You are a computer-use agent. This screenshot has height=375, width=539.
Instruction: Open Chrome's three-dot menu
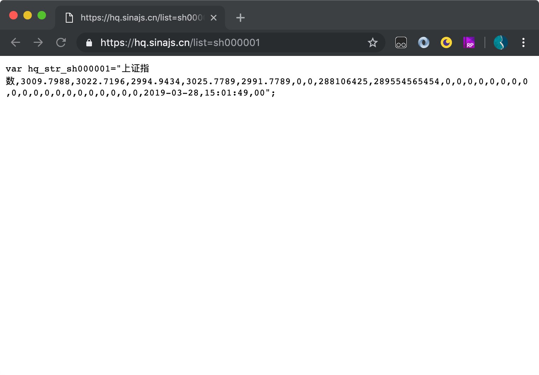523,43
